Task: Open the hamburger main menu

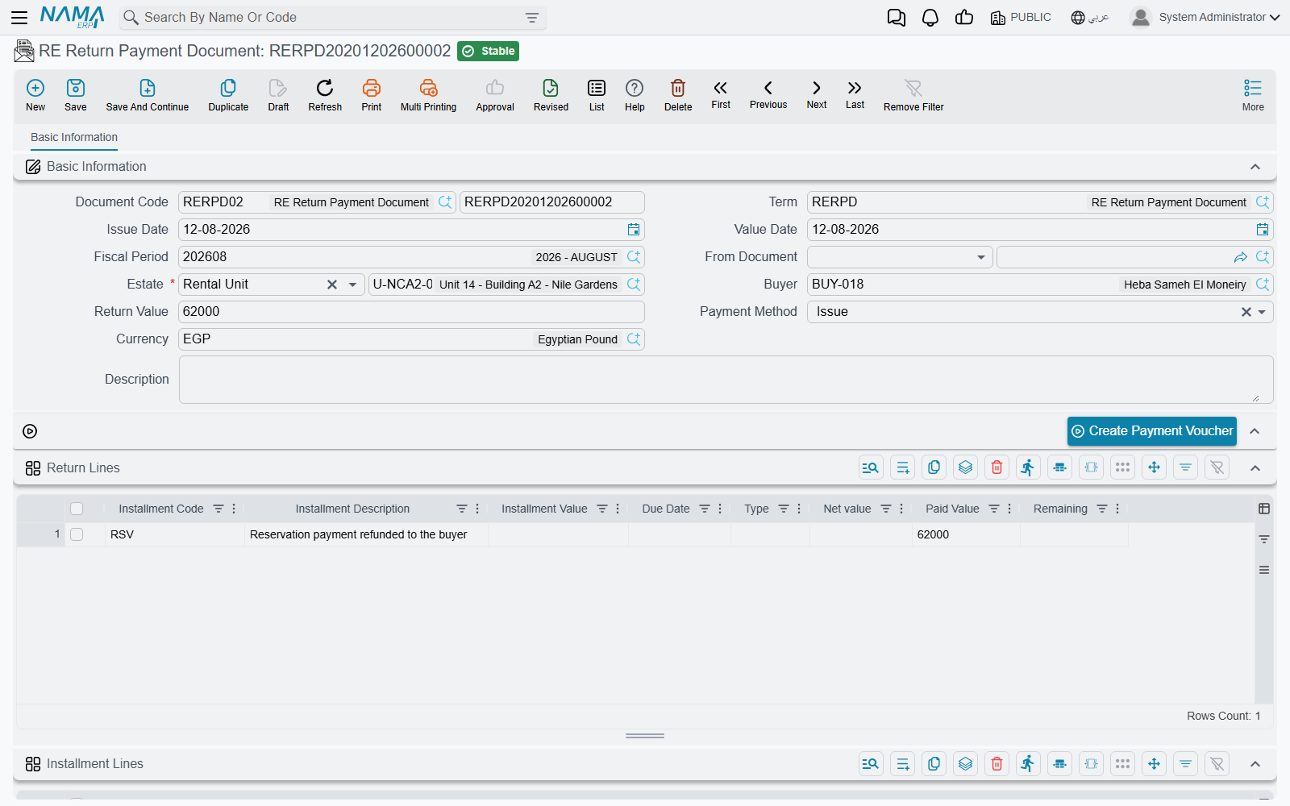Action: pyautogui.click(x=19, y=17)
